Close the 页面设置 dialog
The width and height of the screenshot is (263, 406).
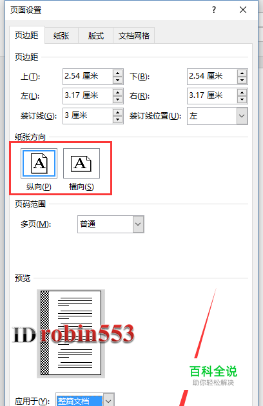coord(243,10)
